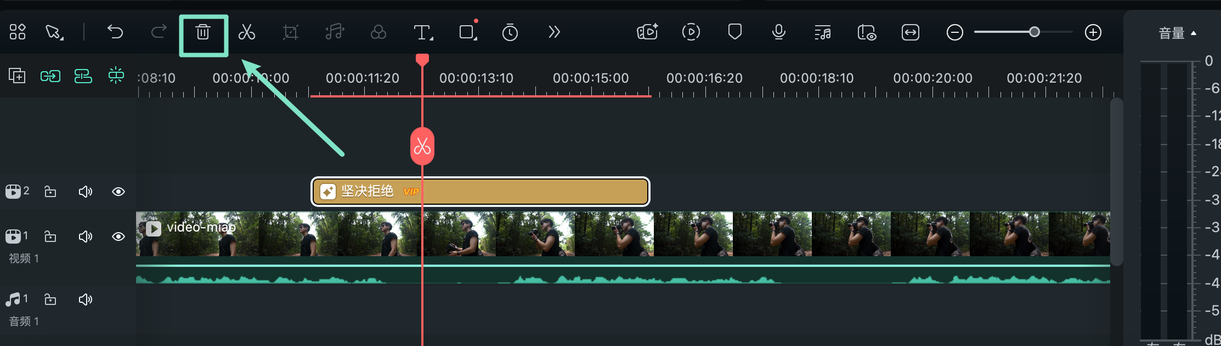This screenshot has height=346, width=1221.
Task: Click the timeline zoom slider handle
Action: coord(1034,32)
